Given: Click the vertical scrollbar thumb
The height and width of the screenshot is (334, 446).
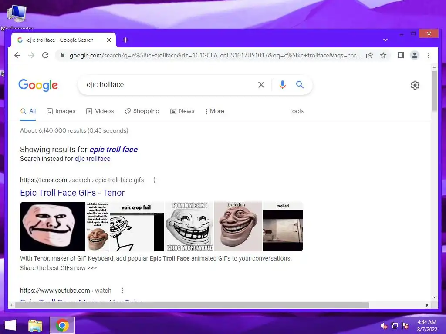Looking at the screenshot, I should click(x=434, y=91).
